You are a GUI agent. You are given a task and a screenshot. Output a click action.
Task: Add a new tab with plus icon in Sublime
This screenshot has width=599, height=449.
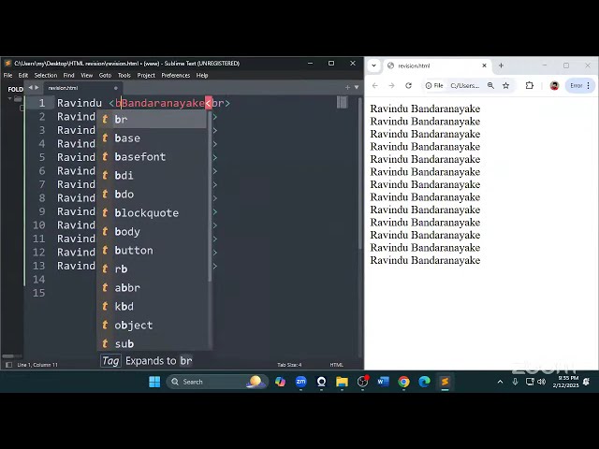pyautogui.click(x=347, y=87)
